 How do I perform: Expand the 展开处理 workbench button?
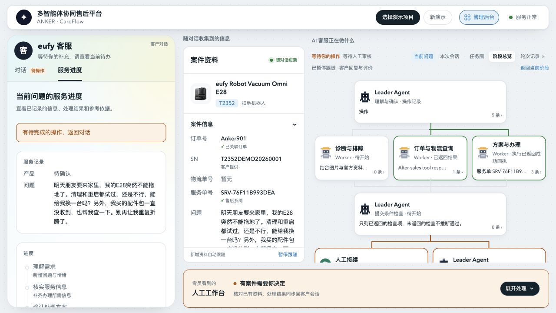pyautogui.click(x=520, y=289)
